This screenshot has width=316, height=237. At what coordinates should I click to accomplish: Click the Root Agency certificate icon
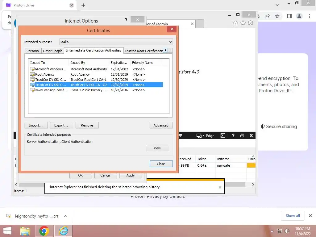(x=32, y=74)
